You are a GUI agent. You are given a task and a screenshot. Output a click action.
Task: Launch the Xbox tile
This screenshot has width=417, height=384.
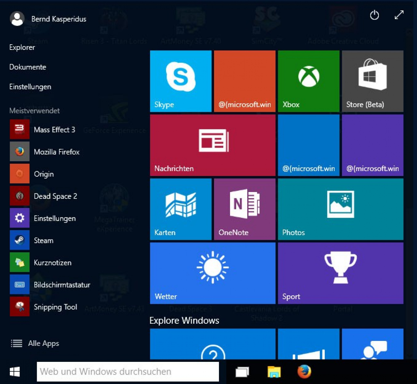point(309,81)
